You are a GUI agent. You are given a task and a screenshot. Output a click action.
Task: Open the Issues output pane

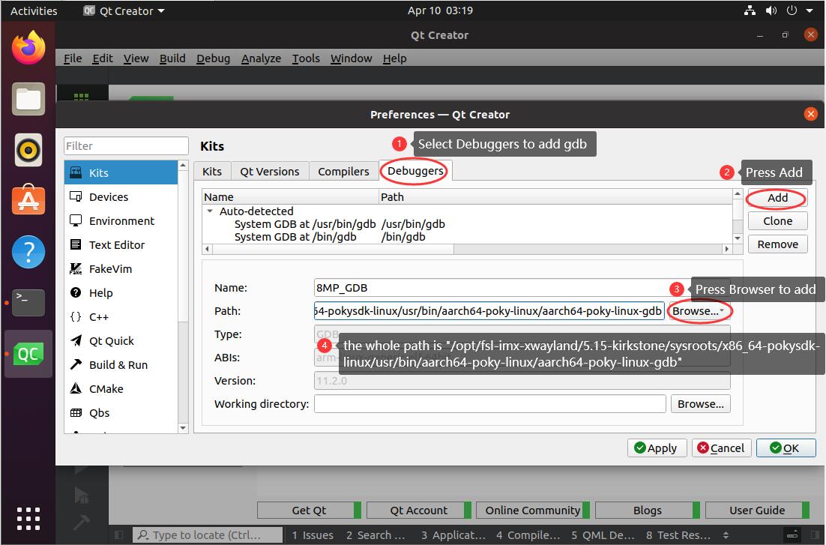point(313,535)
